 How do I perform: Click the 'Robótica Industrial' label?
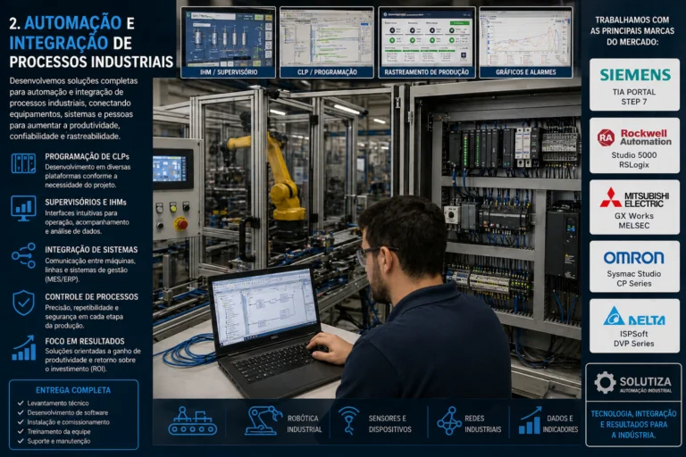(304, 424)
